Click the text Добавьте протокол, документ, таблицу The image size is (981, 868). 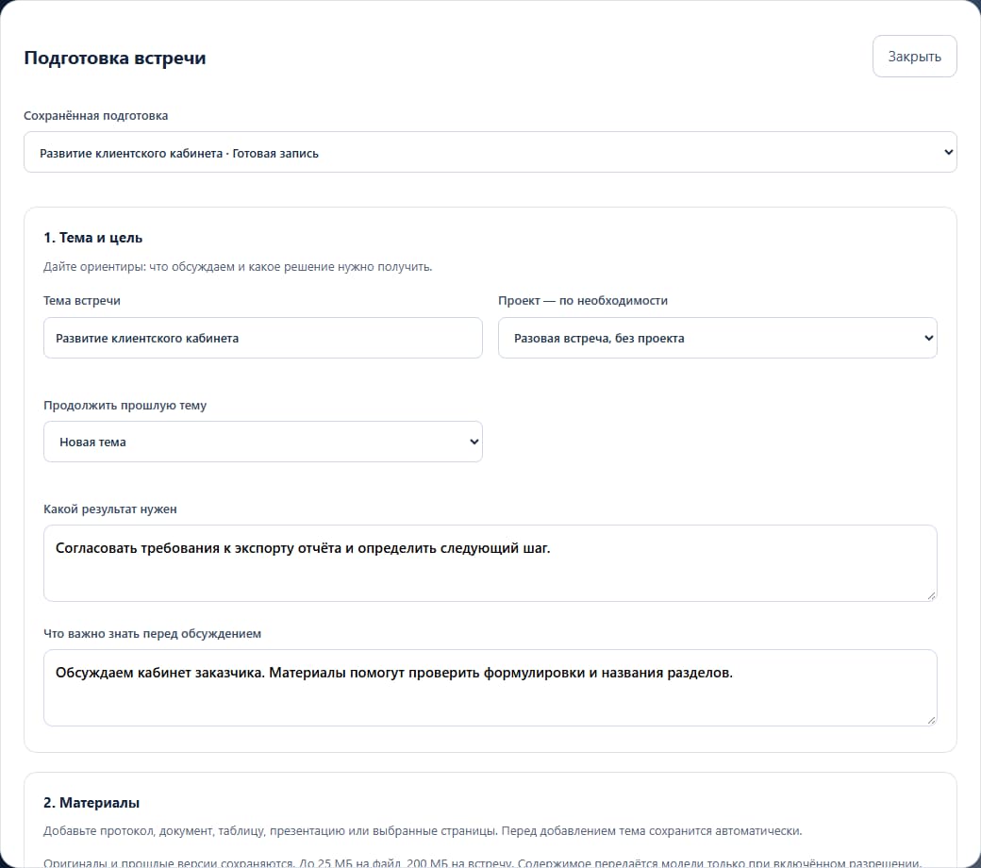(423, 831)
